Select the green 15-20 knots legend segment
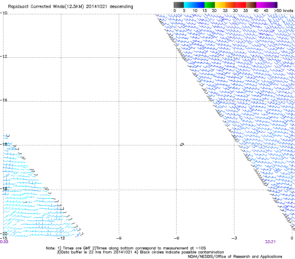Screen dimensions: 295x259 click(x=210, y=5)
